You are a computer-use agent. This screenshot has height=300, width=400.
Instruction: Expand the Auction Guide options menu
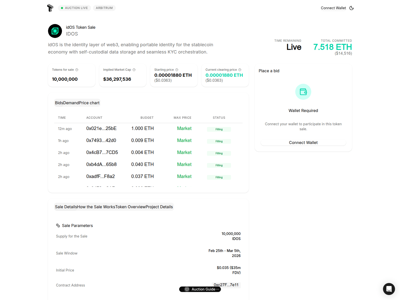point(217,289)
